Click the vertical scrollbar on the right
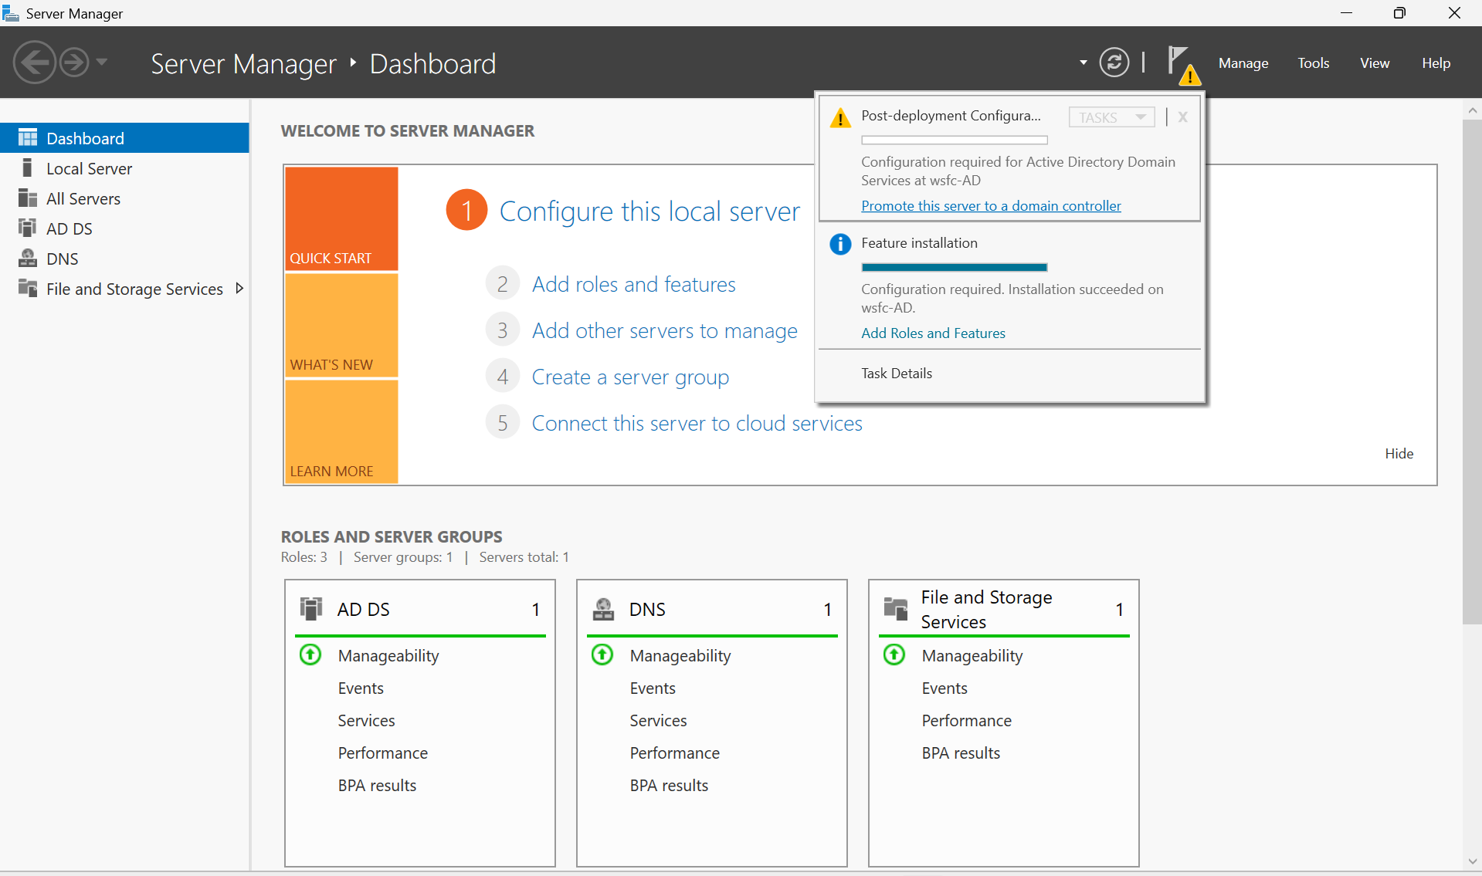Viewport: 1482px width, 876px height. point(1472,370)
